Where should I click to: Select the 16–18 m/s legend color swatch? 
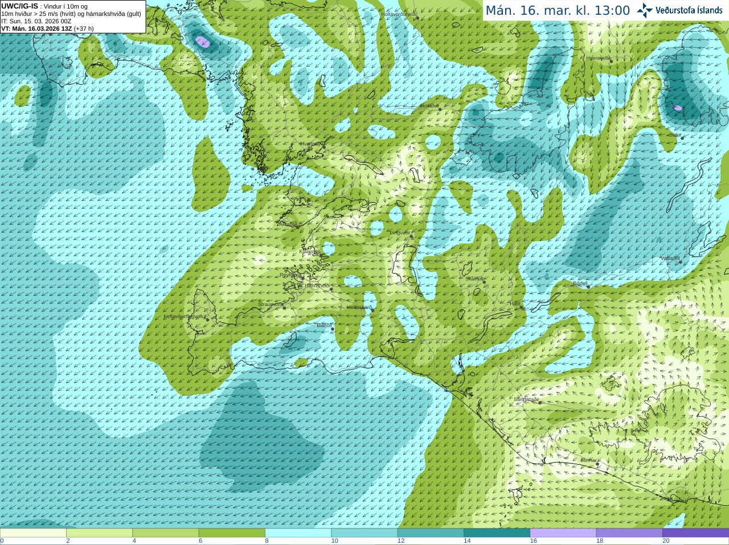[563, 533]
